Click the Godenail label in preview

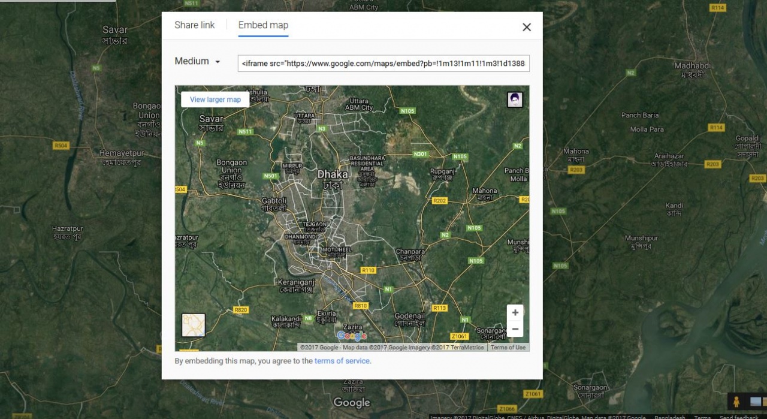point(410,319)
